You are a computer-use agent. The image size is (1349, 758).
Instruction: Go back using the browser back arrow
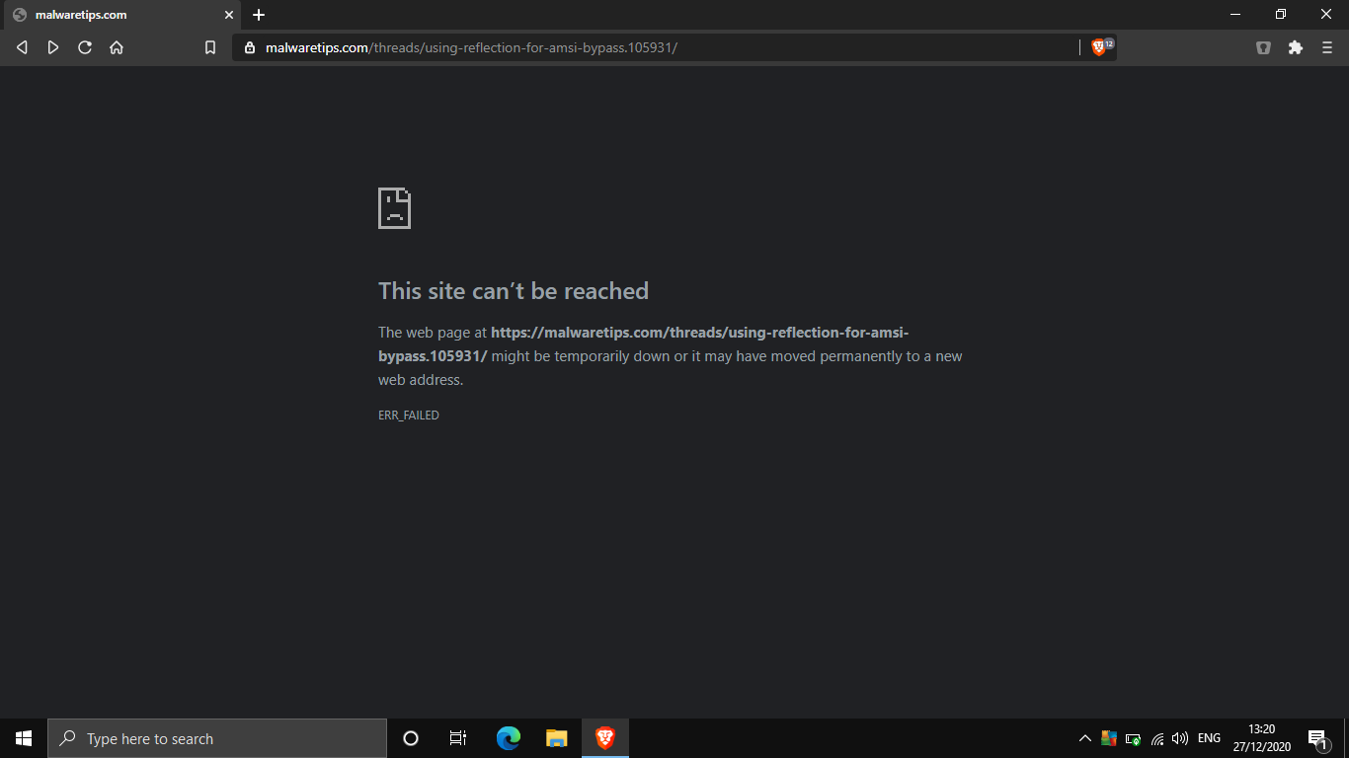(22, 47)
